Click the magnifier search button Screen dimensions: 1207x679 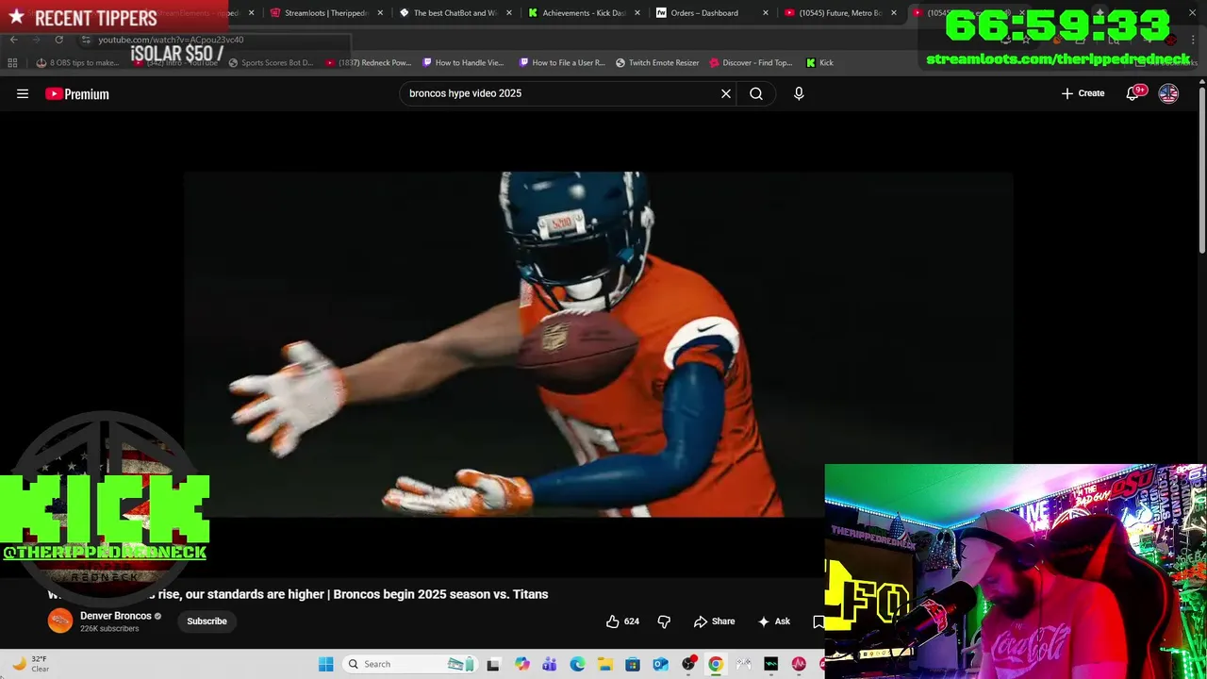[x=756, y=93]
